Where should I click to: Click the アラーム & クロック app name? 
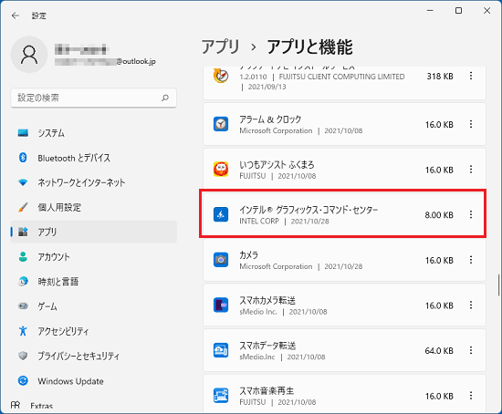pyautogui.click(x=270, y=119)
